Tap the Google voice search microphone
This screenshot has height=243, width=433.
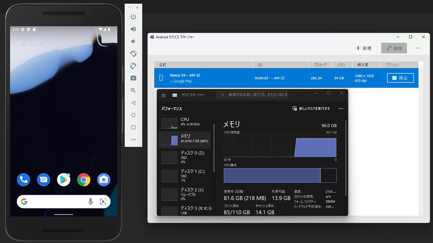tap(91, 202)
